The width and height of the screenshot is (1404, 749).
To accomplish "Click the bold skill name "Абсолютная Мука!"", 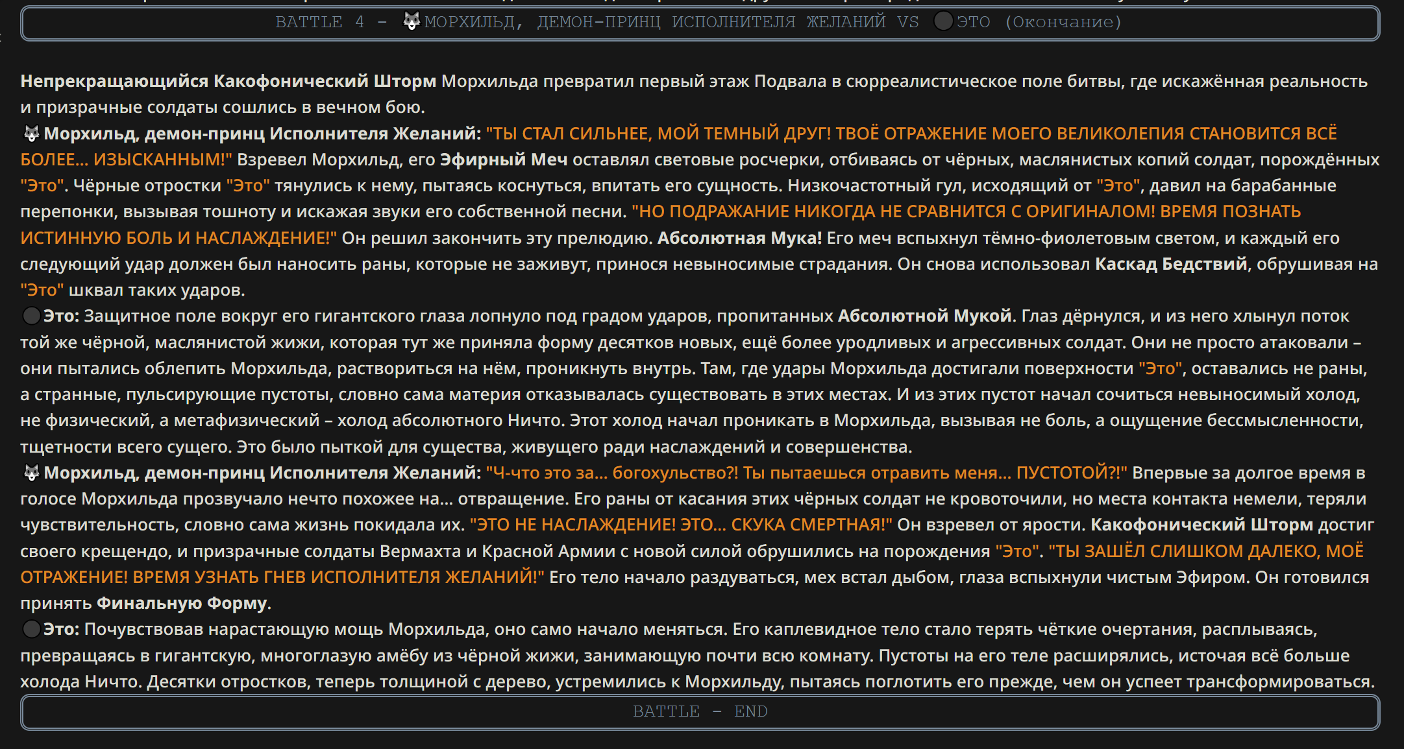I will tap(739, 238).
